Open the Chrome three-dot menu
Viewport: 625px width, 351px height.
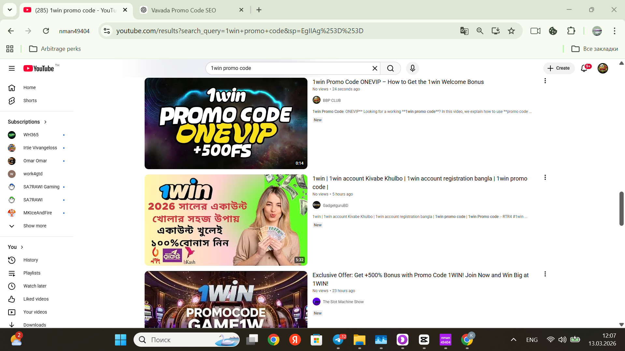coord(615,31)
